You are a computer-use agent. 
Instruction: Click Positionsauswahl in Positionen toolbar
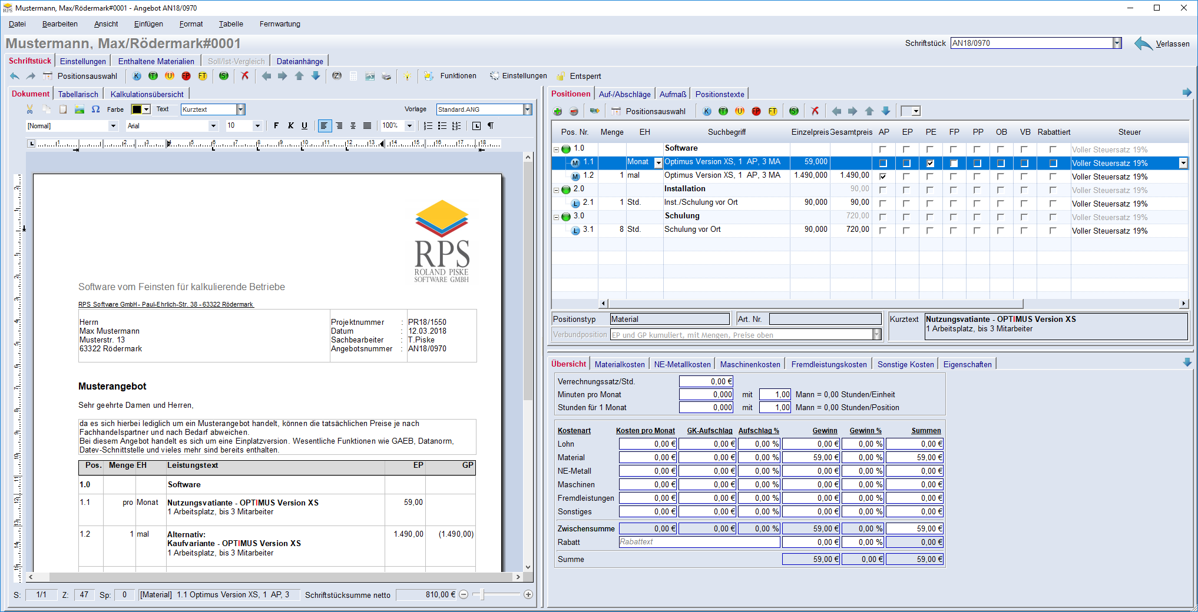(648, 111)
